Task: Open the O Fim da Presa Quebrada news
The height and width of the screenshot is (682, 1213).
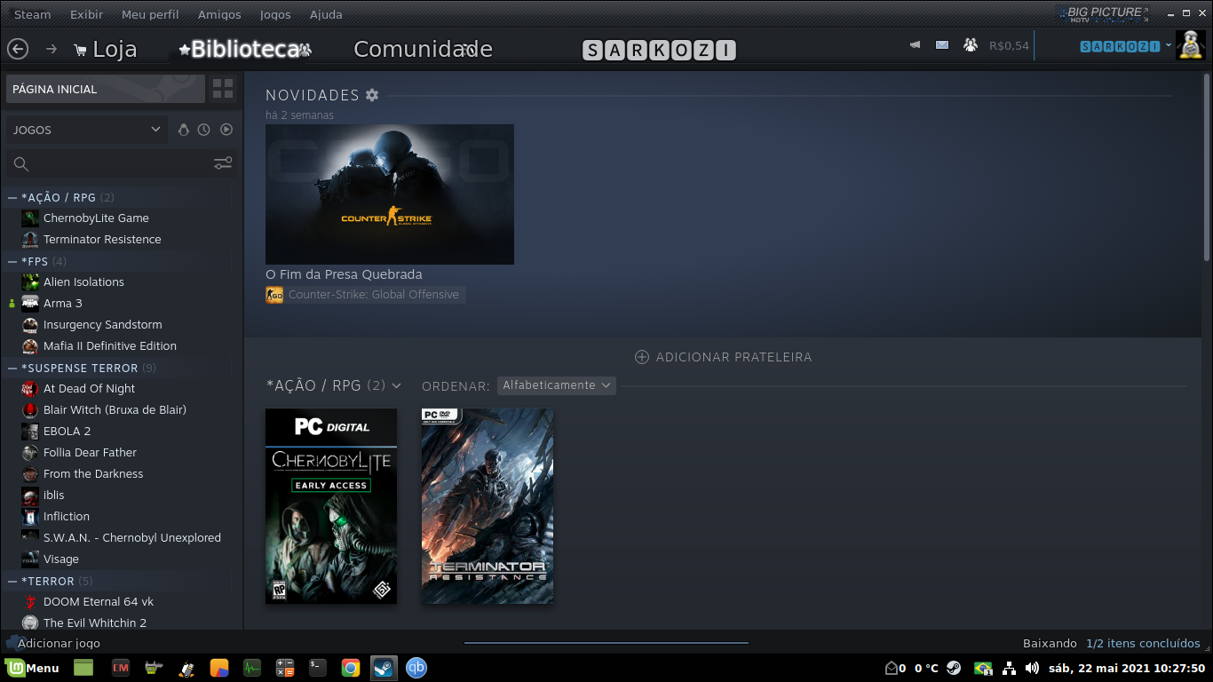Action: [x=344, y=274]
